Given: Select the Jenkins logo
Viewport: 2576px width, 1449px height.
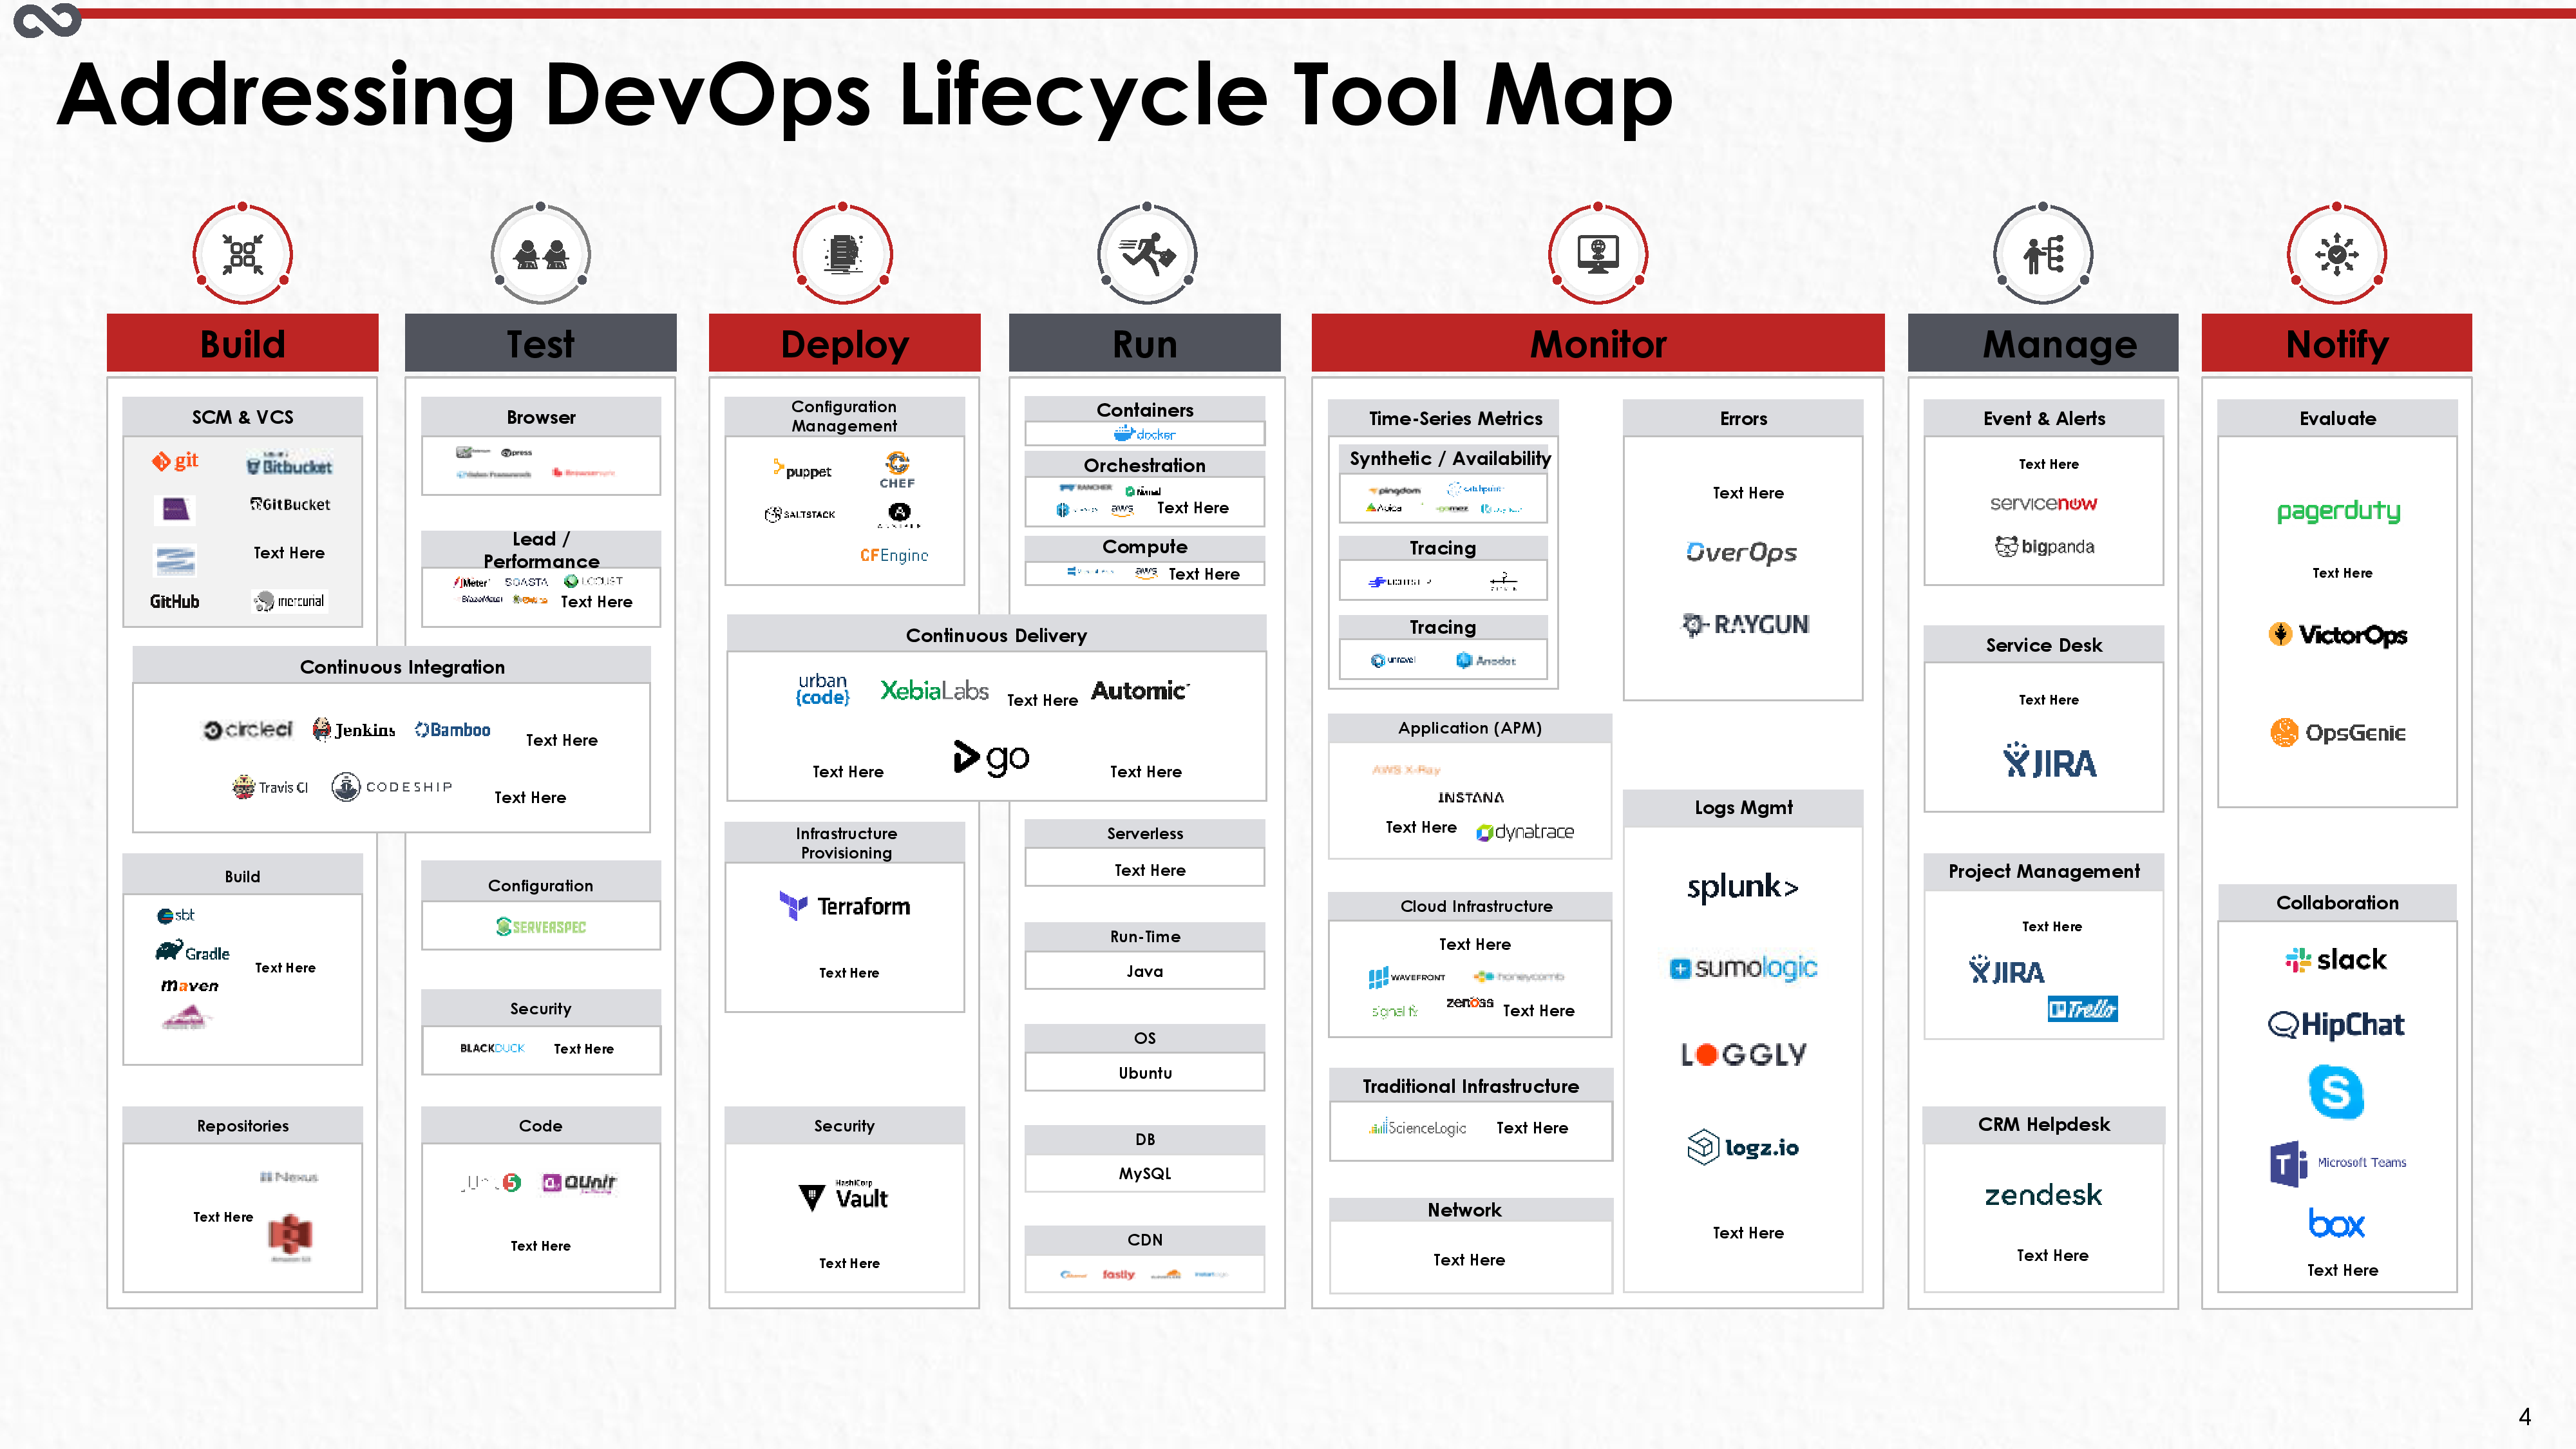Looking at the screenshot, I should [x=354, y=730].
